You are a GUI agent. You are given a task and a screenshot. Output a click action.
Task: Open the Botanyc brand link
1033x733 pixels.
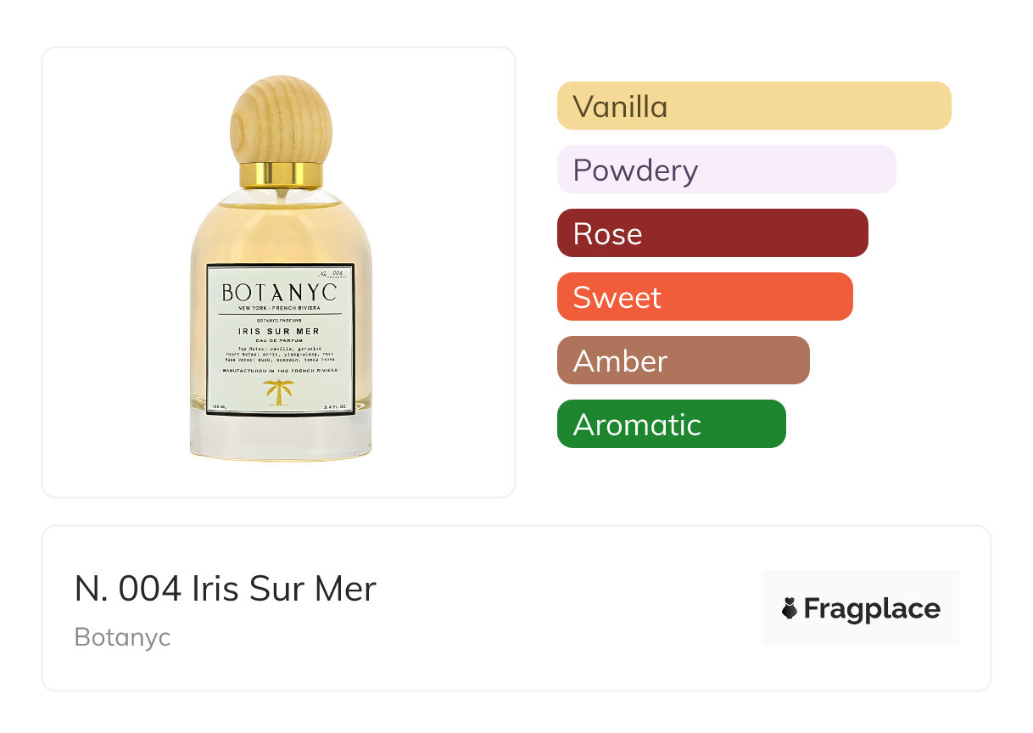(x=122, y=637)
